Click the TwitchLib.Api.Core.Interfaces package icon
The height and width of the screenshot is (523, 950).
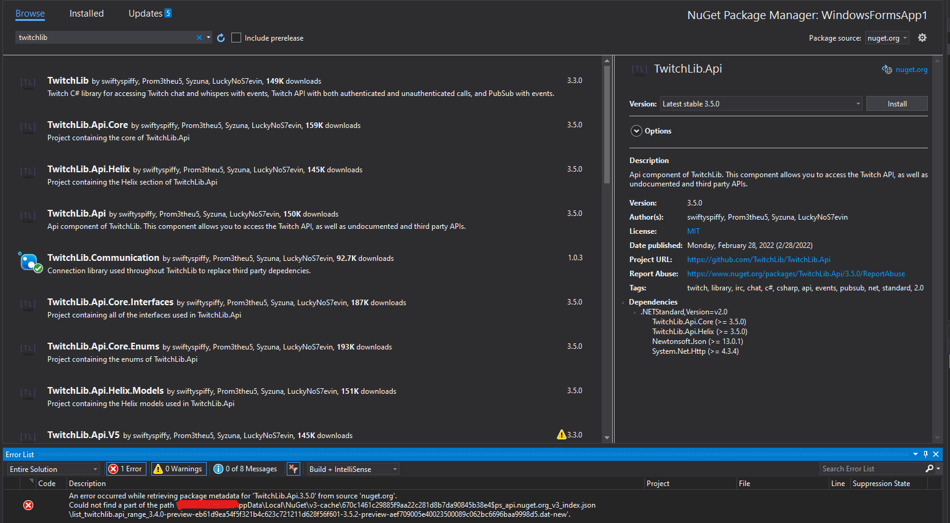click(x=28, y=305)
